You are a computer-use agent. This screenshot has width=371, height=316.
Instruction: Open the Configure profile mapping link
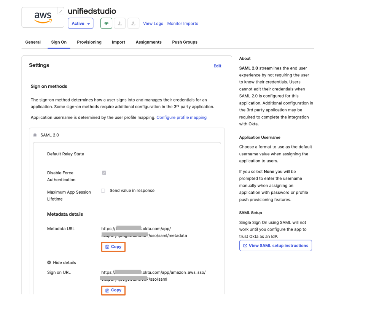click(x=182, y=117)
